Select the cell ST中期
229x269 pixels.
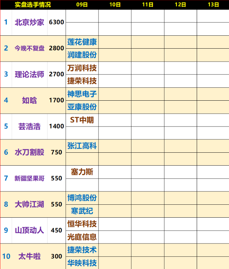pyautogui.click(x=82, y=120)
